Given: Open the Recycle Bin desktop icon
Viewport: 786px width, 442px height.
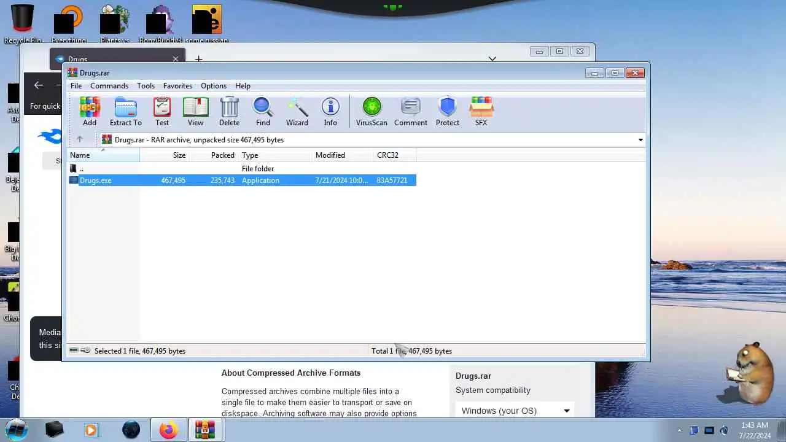Looking at the screenshot, I should [23, 24].
